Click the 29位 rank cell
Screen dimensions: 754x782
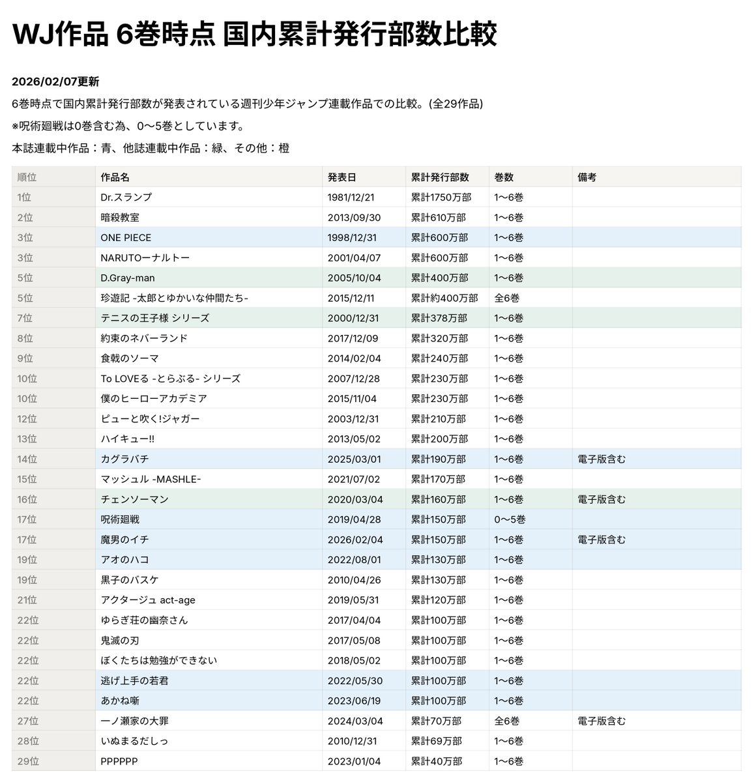53,761
